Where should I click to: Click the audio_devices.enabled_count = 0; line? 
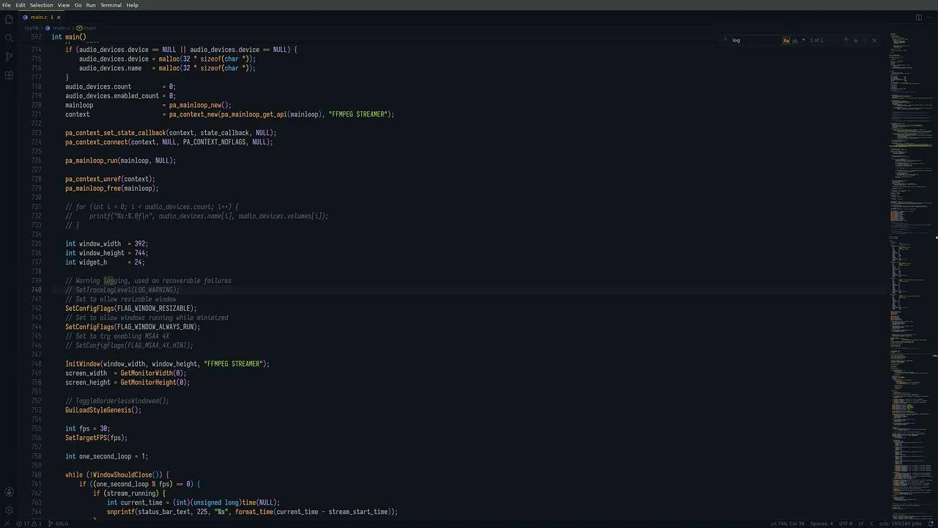pyautogui.click(x=120, y=96)
